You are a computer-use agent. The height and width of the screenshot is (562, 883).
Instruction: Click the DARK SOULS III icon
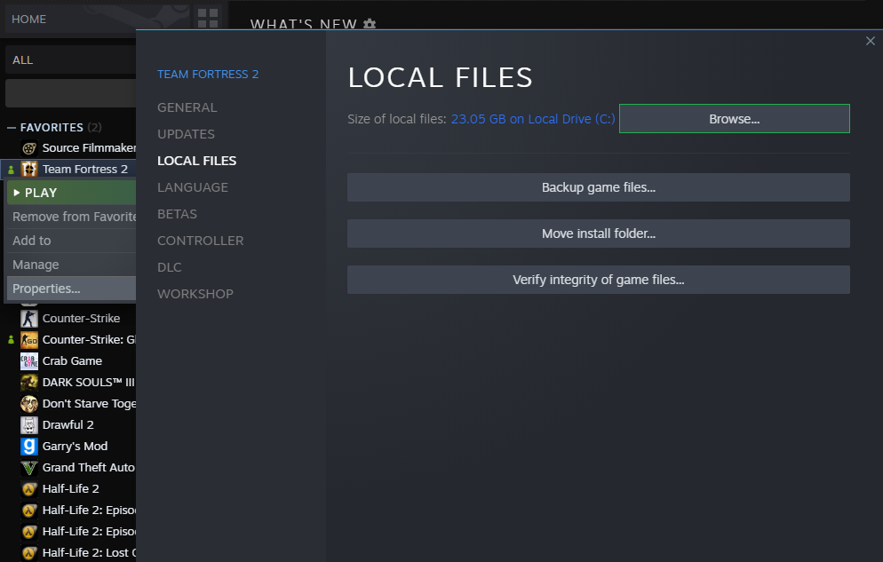coord(29,383)
